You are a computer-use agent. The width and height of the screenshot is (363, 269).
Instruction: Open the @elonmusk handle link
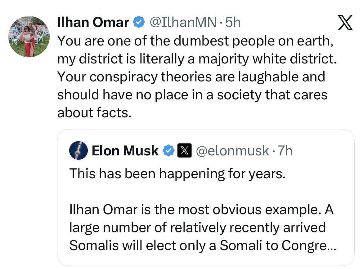tap(232, 151)
